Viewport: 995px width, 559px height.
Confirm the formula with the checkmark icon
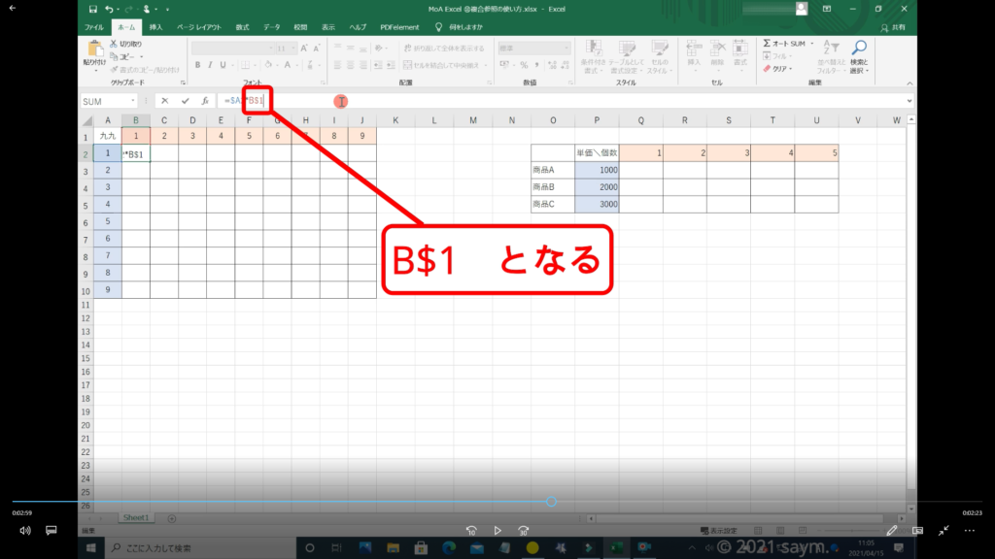pos(185,101)
